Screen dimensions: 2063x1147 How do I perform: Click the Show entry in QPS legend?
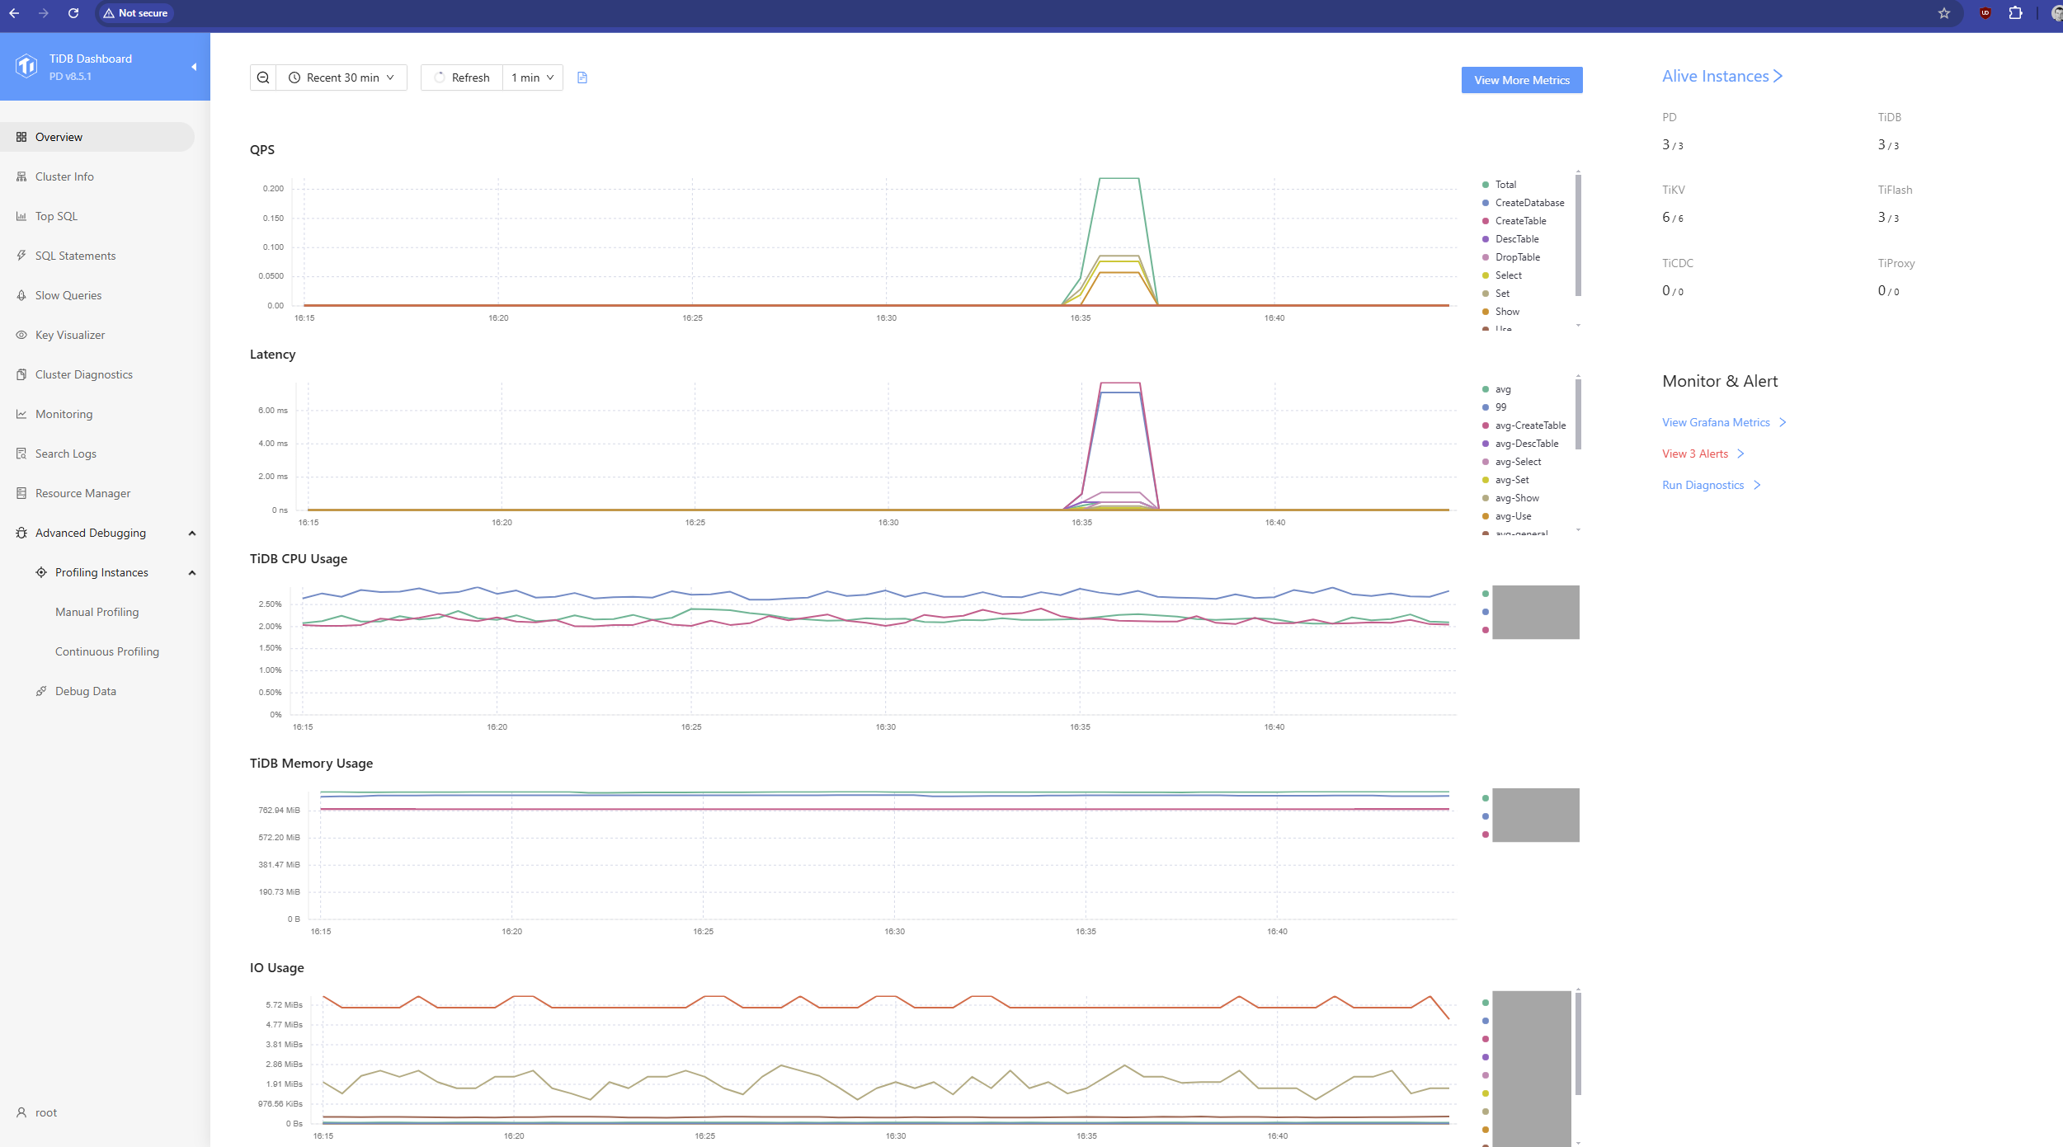pyautogui.click(x=1500, y=312)
